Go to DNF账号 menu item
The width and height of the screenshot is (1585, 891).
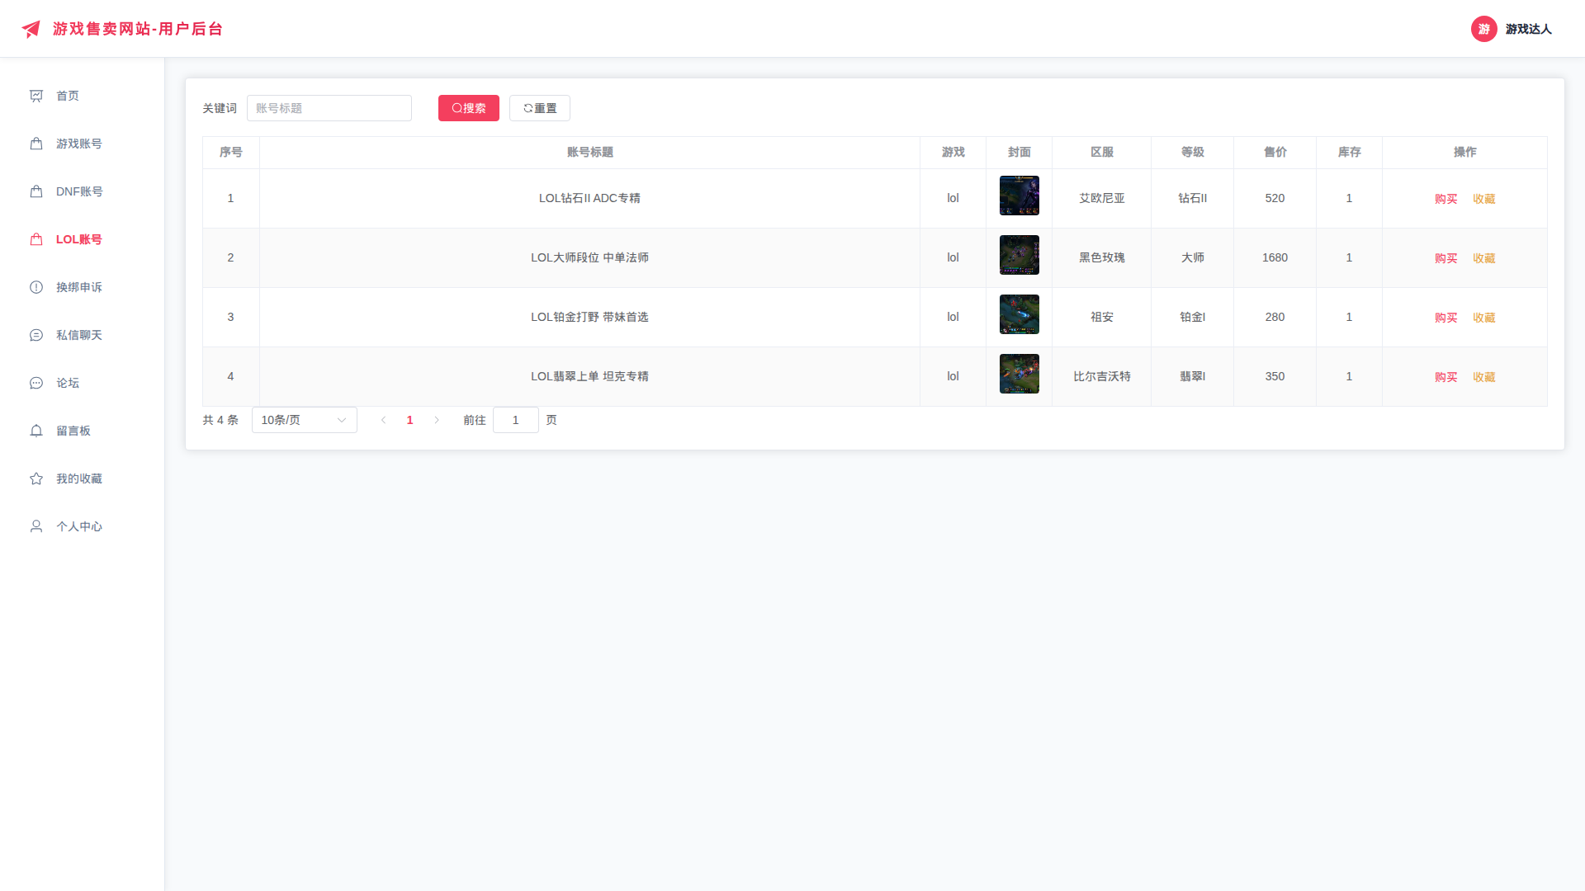82,191
